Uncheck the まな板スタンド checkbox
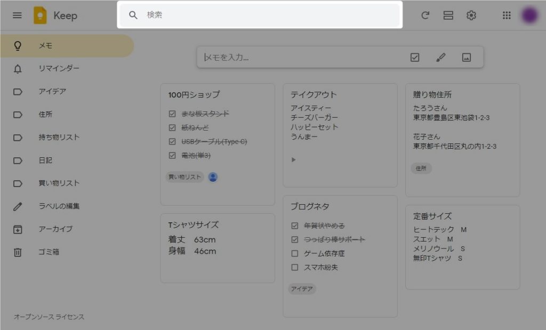 coord(172,114)
